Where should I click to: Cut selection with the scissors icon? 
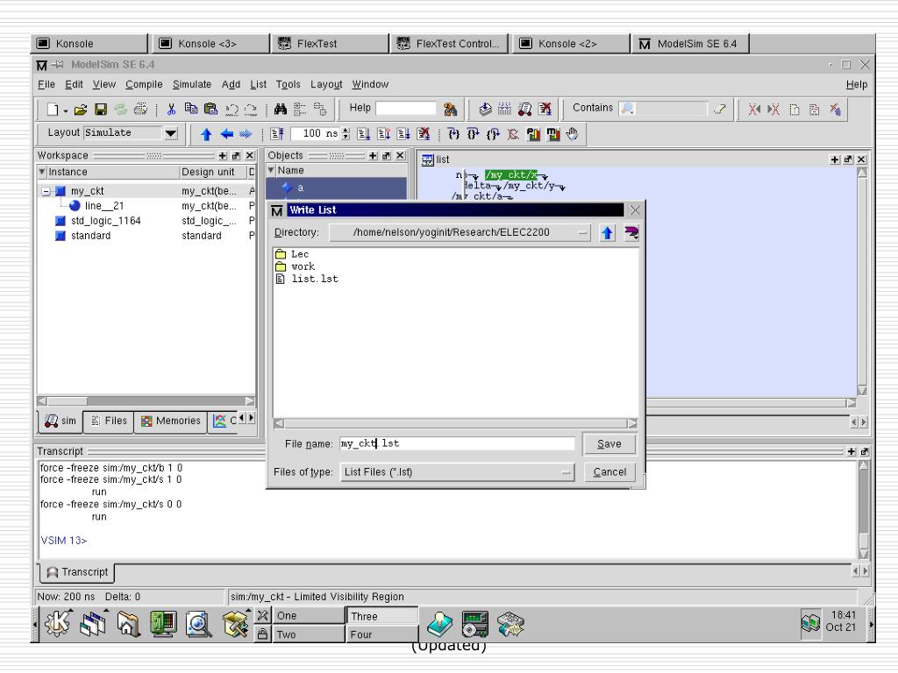pyautogui.click(x=171, y=110)
